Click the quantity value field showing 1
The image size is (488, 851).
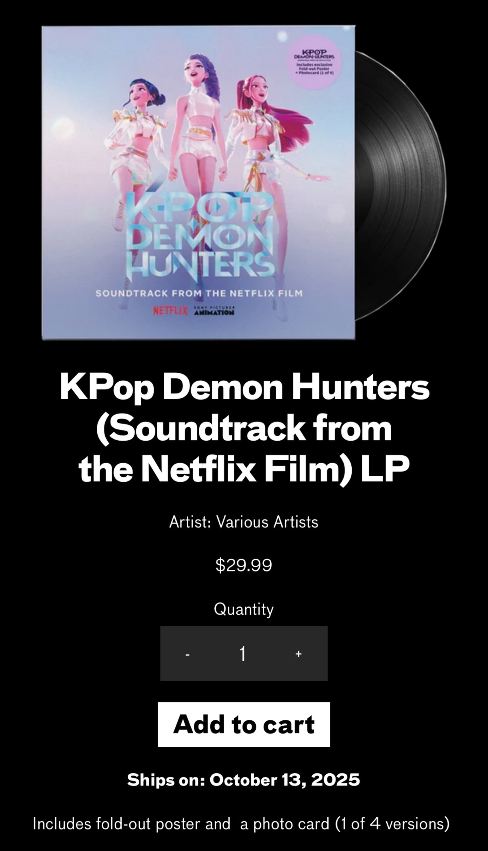[x=243, y=654]
